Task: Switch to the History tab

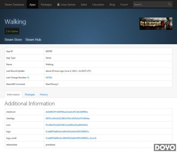Action: (44, 94)
